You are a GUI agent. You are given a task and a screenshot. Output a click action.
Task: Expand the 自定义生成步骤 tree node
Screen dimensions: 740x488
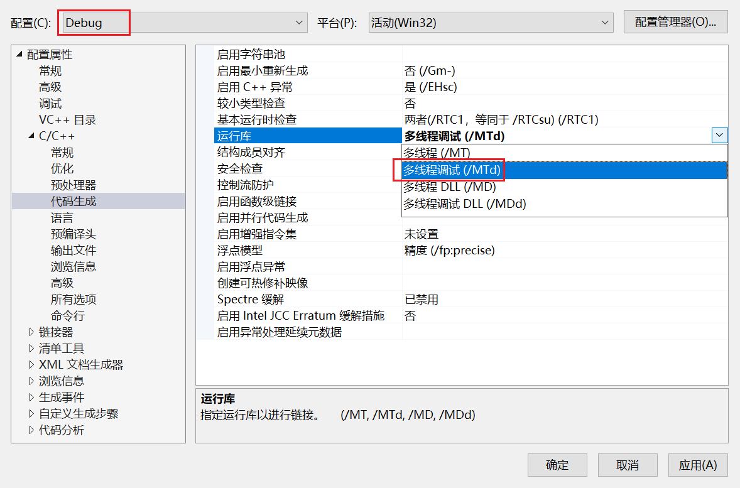pyautogui.click(x=31, y=413)
